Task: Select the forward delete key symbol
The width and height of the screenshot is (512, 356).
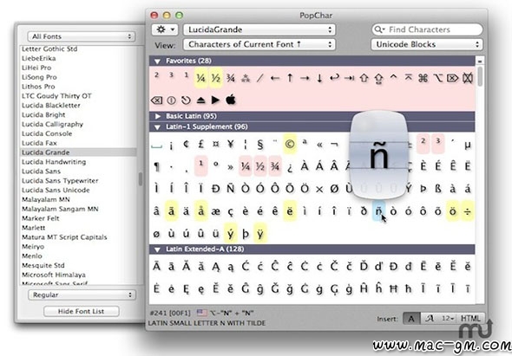Action: pyautogui.click(x=453, y=78)
